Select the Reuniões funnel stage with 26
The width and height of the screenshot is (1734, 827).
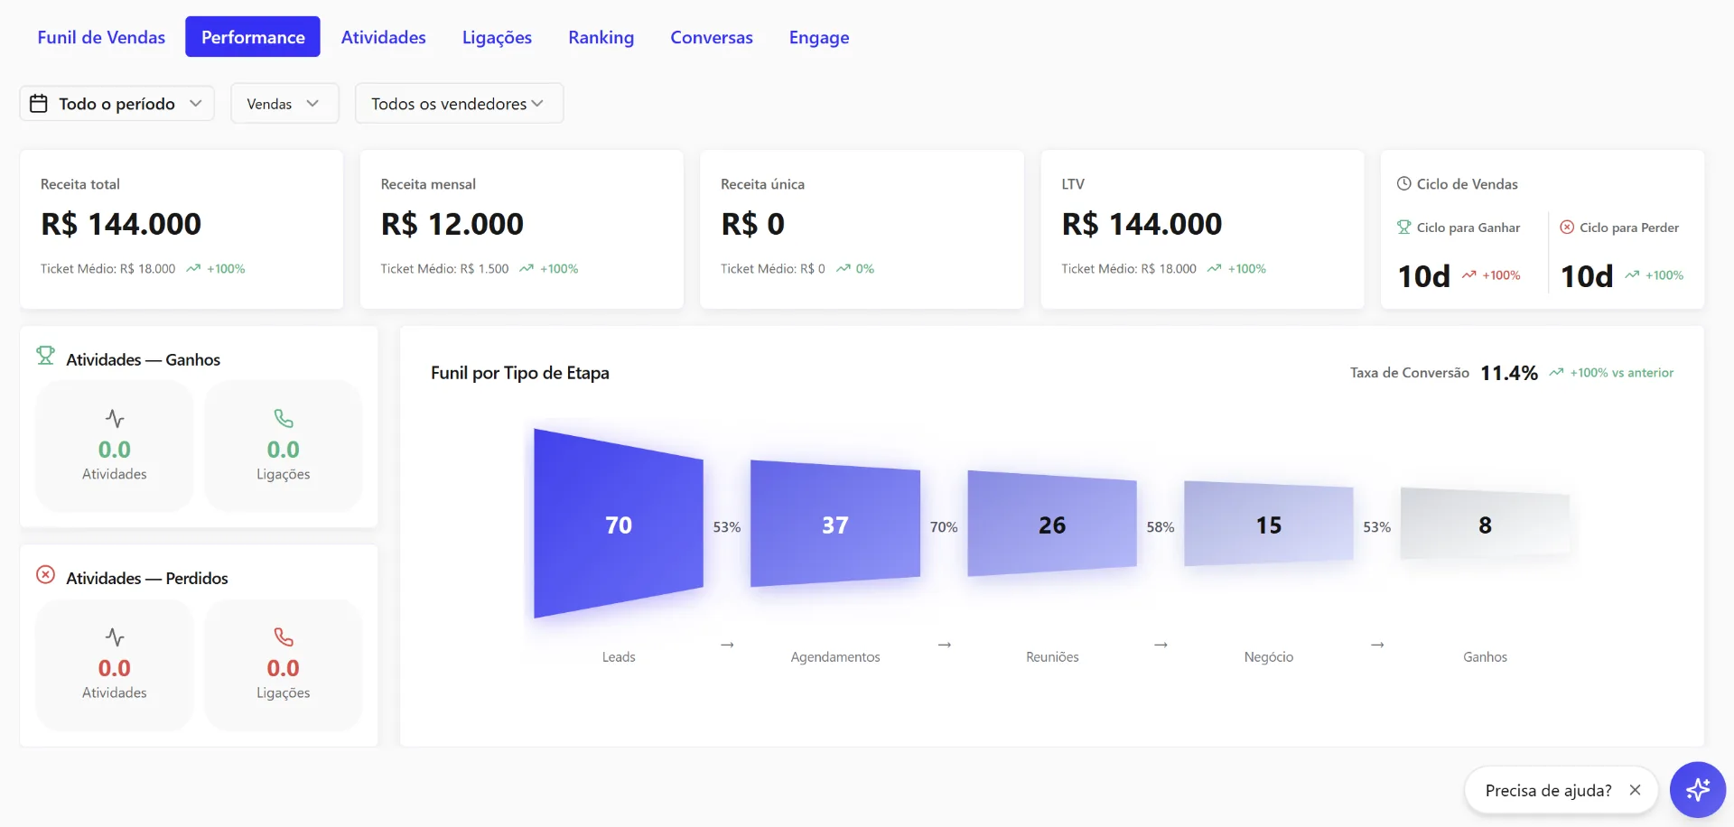(x=1052, y=524)
